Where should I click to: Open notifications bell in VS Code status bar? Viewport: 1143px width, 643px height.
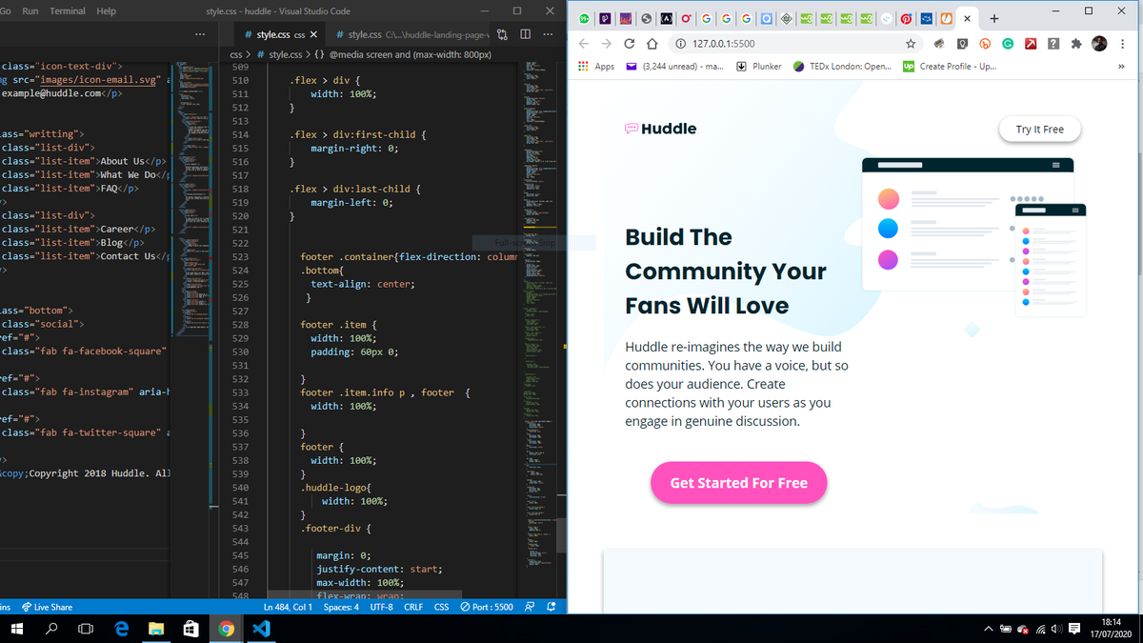click(551, 607)
